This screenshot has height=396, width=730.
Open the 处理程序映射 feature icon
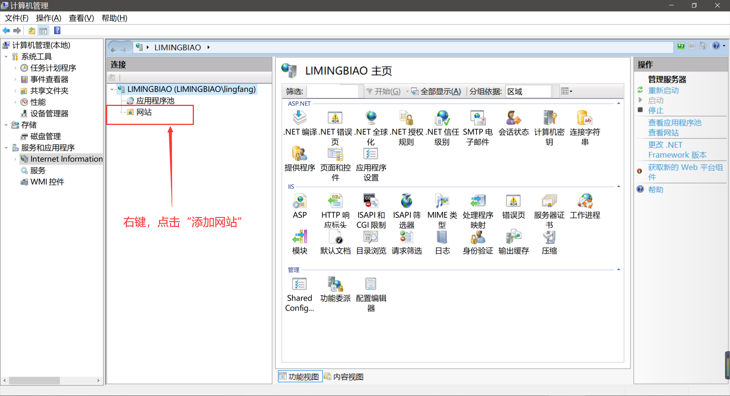[x=478, y=201]
